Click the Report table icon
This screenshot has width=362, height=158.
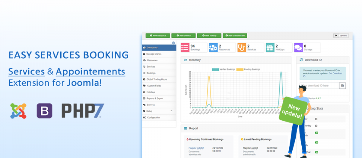[186, 128]
